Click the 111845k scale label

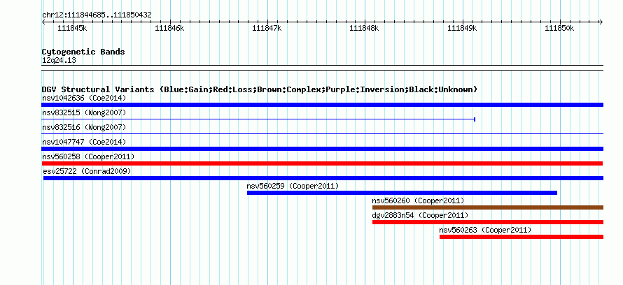pyautogui.click(x=72, y=29)
